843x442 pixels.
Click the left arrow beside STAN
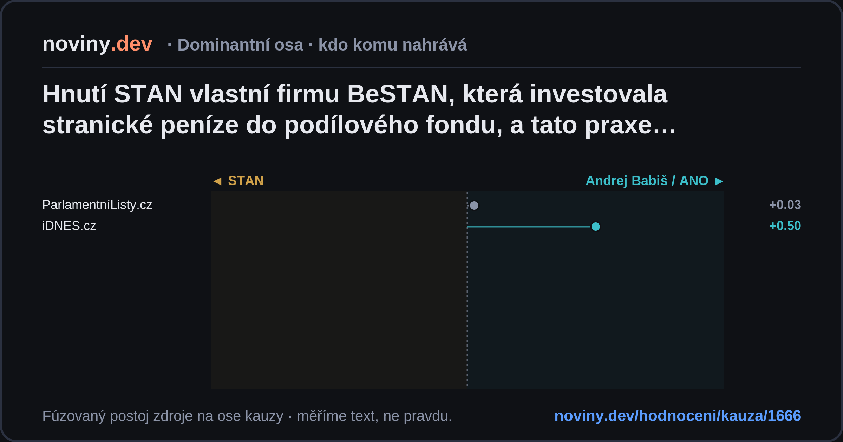point(217,181)
